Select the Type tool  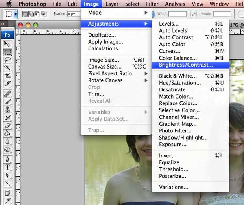pyautogui.click(x=7, y=167)
